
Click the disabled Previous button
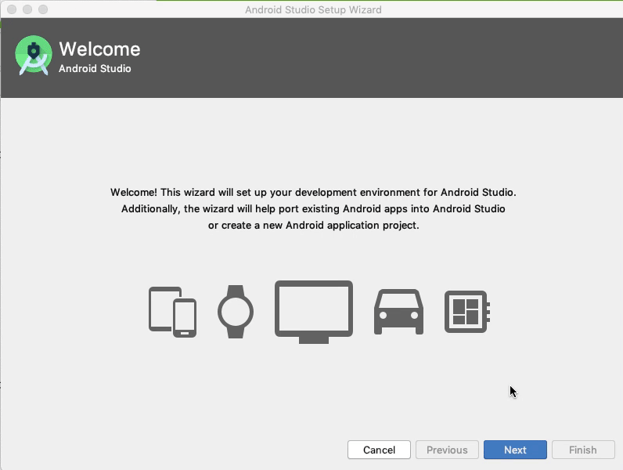[447, 450]
